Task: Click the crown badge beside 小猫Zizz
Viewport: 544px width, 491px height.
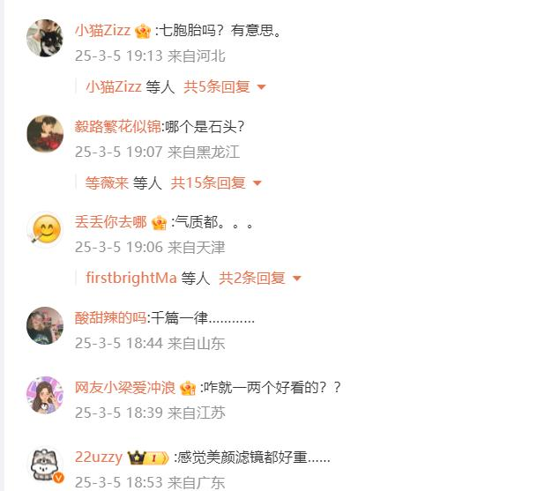Action: [x=143, y=31]
